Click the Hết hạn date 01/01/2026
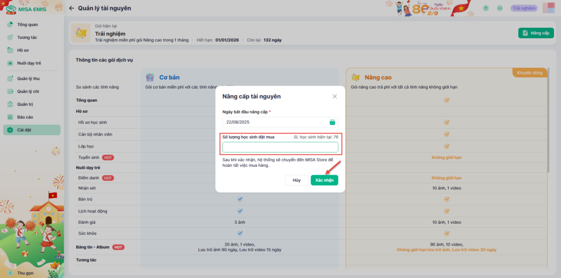Screen dimensions: 561x278 [x=227, y=40]
